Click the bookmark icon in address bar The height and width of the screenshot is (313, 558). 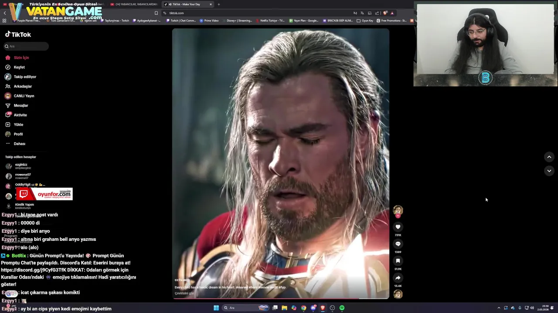(156, 13)
